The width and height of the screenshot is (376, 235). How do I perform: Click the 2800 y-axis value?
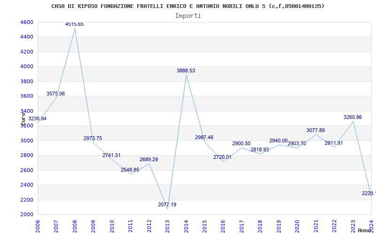[x=26, y=156]
